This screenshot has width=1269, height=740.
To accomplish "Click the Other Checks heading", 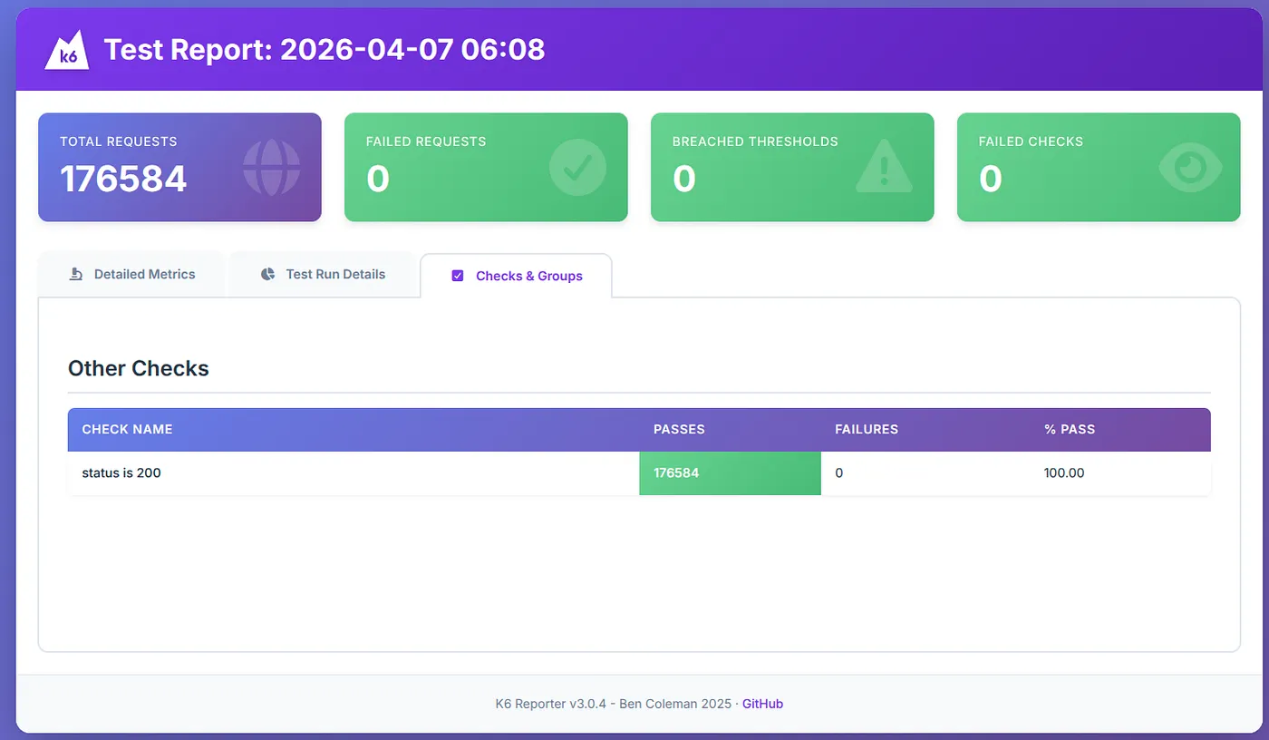I will click(139, 368).
